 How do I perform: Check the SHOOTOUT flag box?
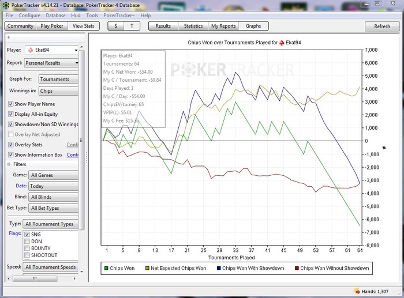coord(27,255)
